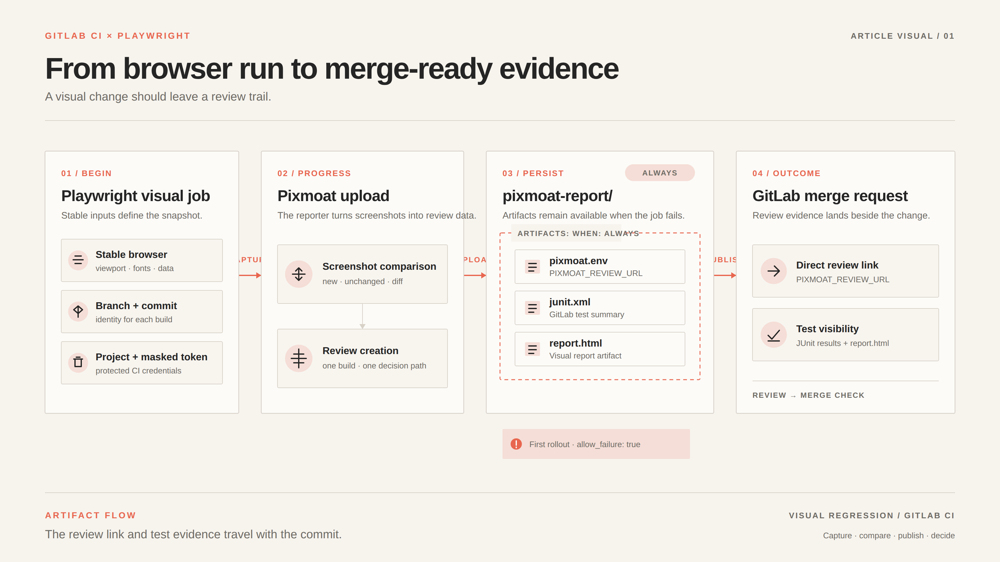Click the Stable browser lines icon
This screenshot has width=1000, height=562.
(x=78, y=260)
